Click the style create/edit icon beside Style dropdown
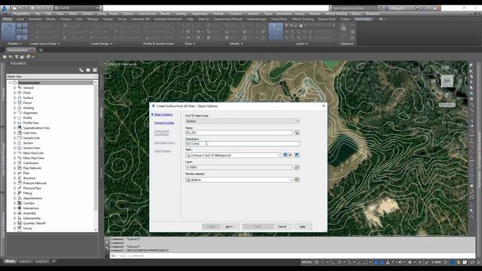Image resolution: width=482 pixels, height=271 pixels. click(x=285, y=155)
